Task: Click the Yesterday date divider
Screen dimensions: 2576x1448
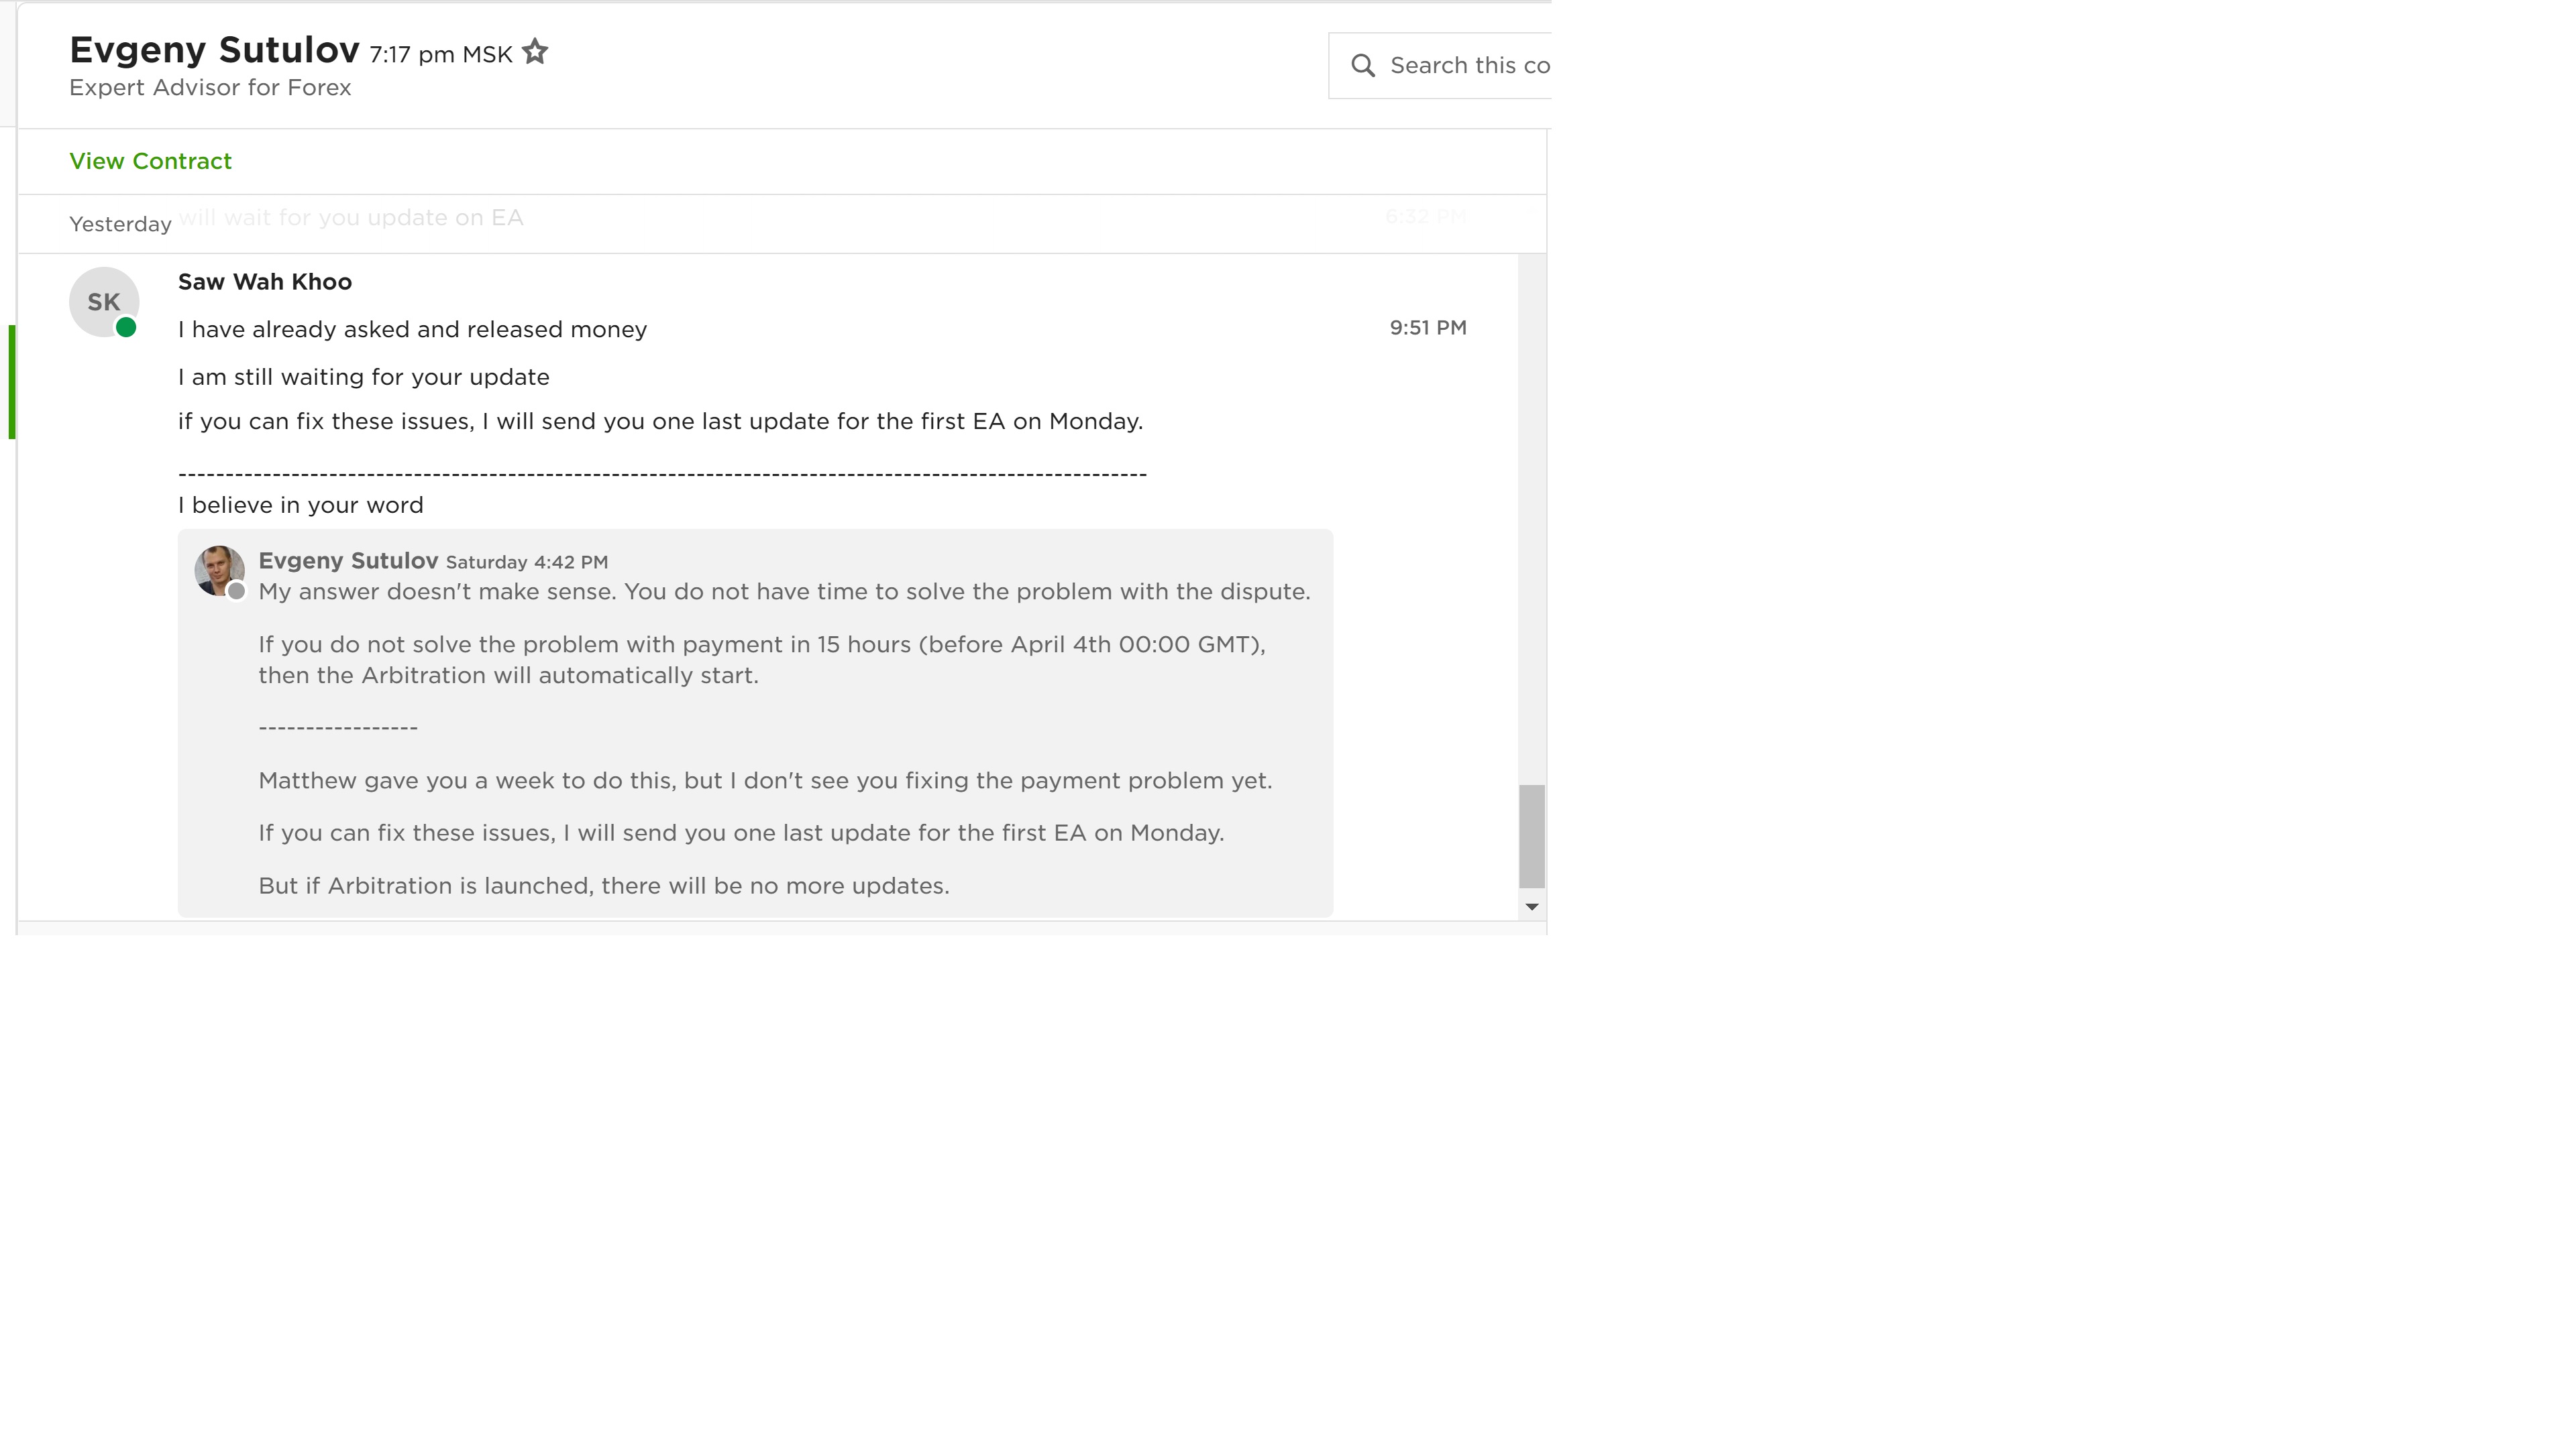Action: pyautogui.click(x=119, y=224)
